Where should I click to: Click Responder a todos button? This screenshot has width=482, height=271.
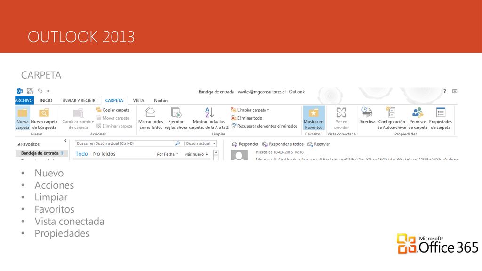(x=283, y=144)
